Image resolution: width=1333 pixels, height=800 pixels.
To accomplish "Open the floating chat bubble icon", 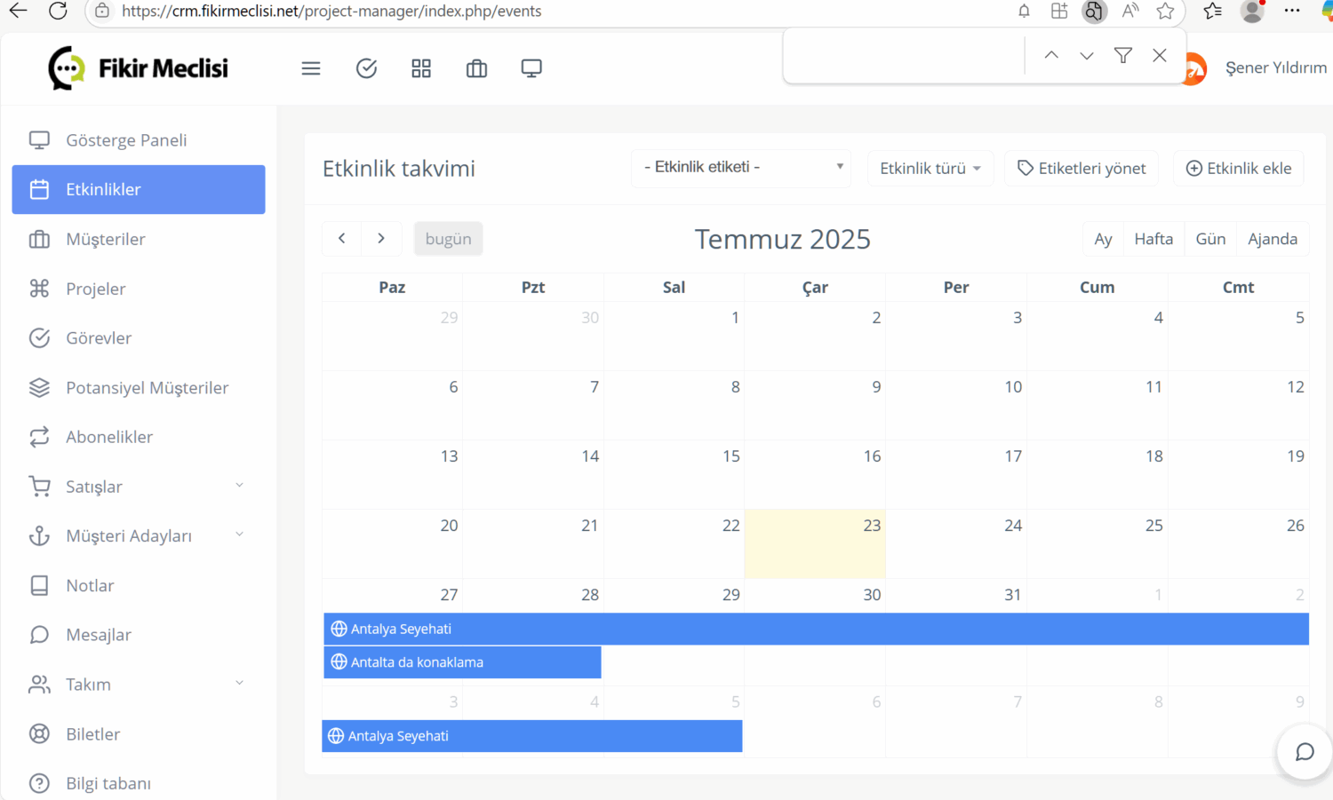I will point(1304,752).
